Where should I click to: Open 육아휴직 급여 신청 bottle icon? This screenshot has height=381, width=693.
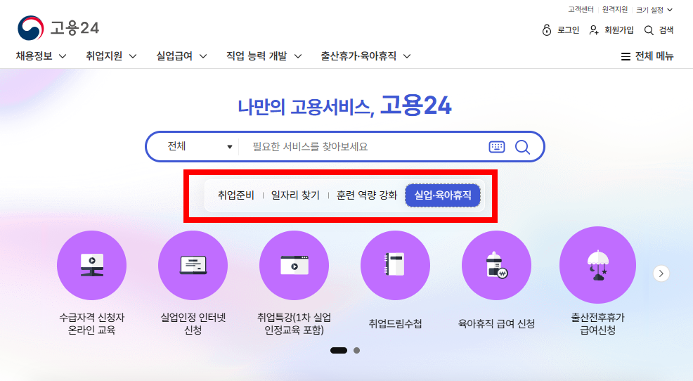(x=496, y=265)
